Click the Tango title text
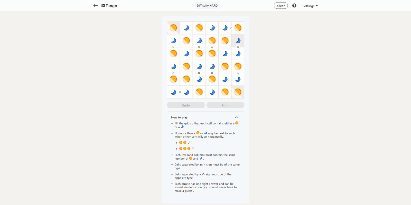411x205 pixels. (x=111, y=6)
